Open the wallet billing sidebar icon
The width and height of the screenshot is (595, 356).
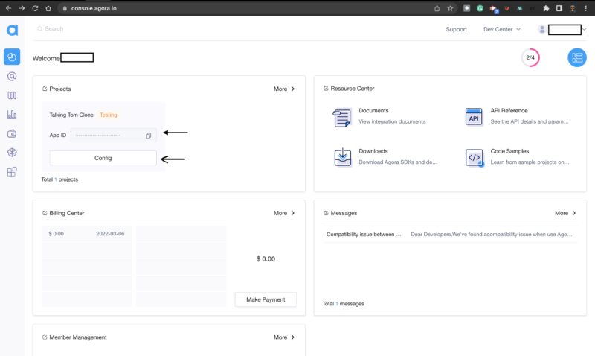(x=12, y=134)
